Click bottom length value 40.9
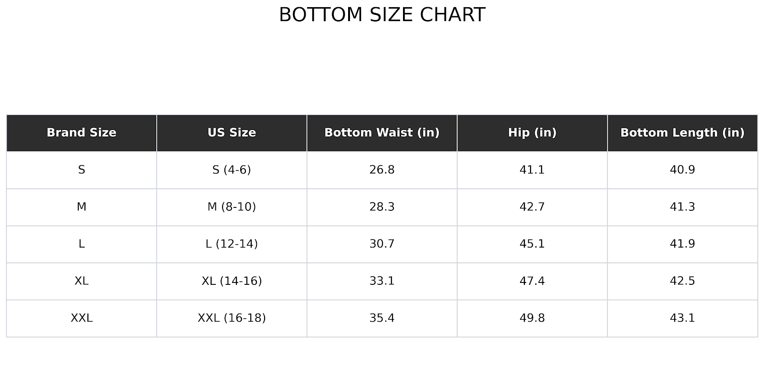 682,170
